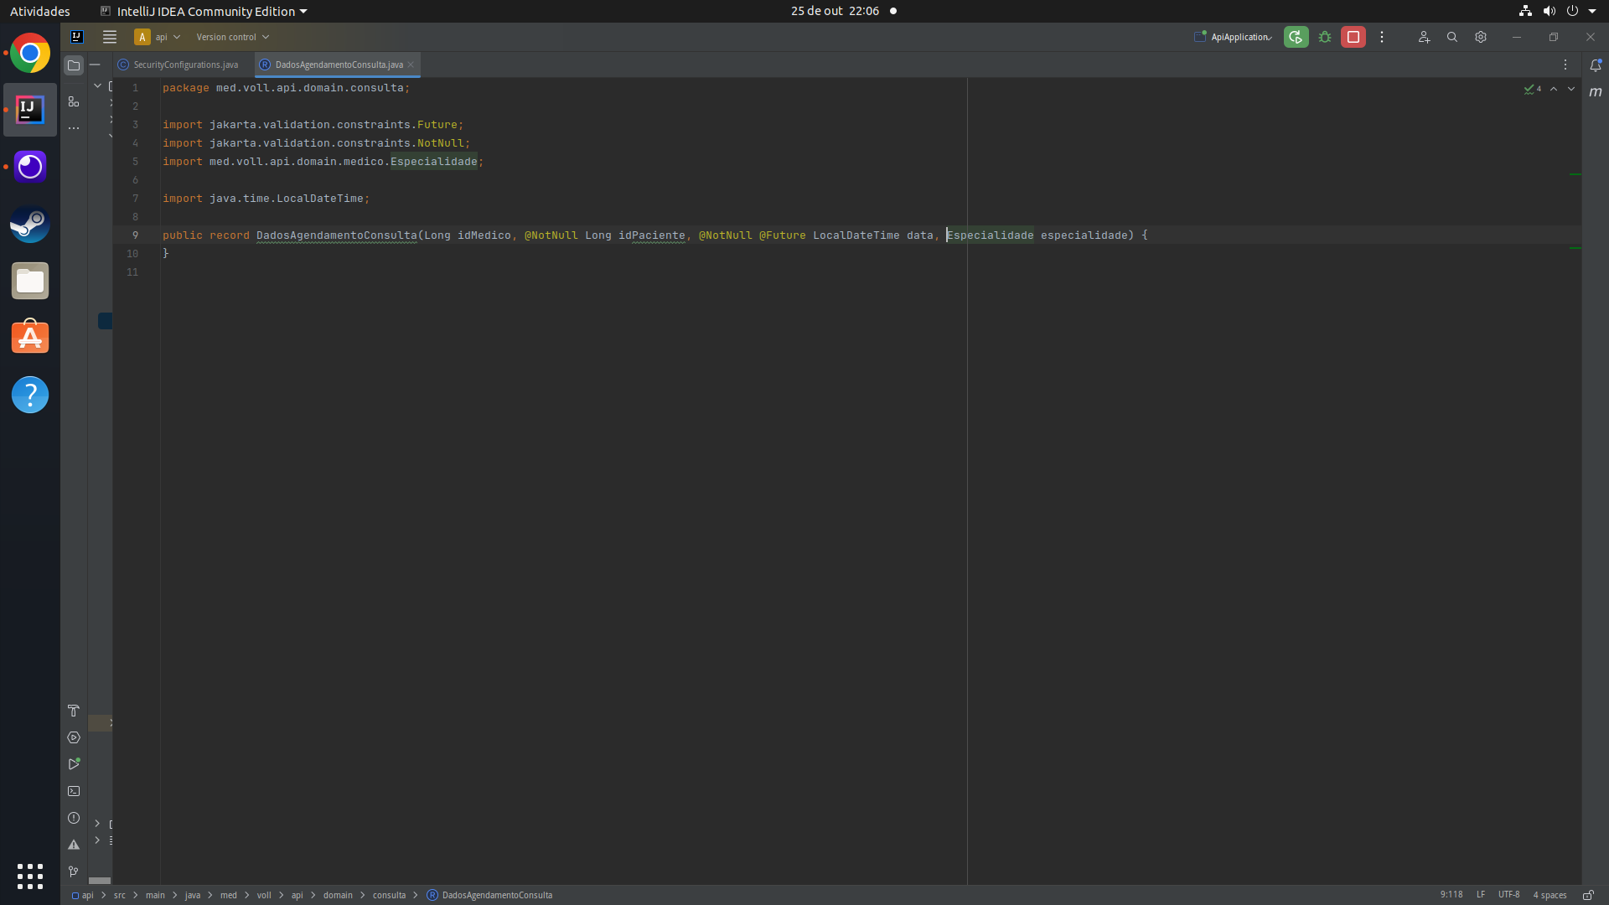Open notifications bell panel

coord(1596,65)
